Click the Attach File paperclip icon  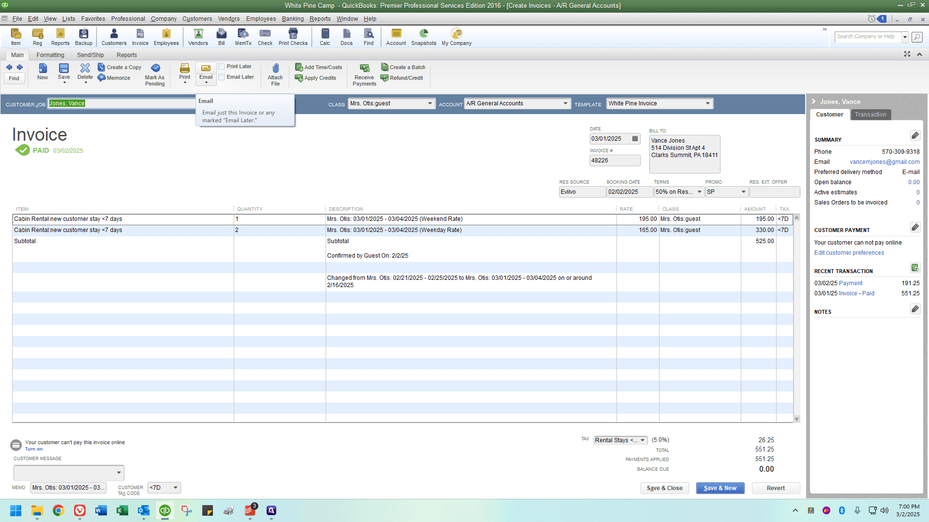coord(275,75)
